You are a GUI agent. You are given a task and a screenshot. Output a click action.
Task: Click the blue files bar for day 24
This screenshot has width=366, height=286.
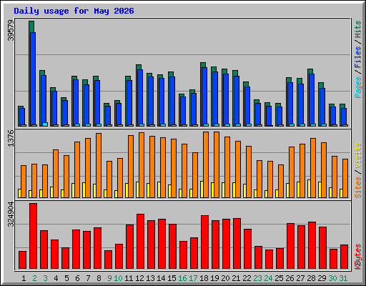click(x=269, y=116)
